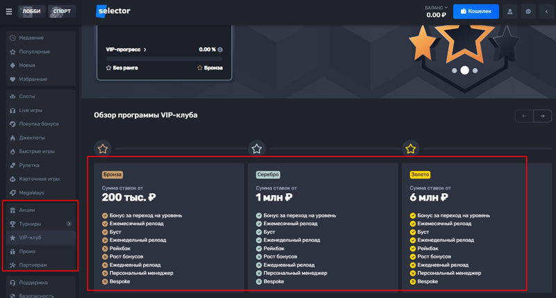The image size is (556, 298).
Task: Click the Gold level star icon
Action: coord(411,148)
